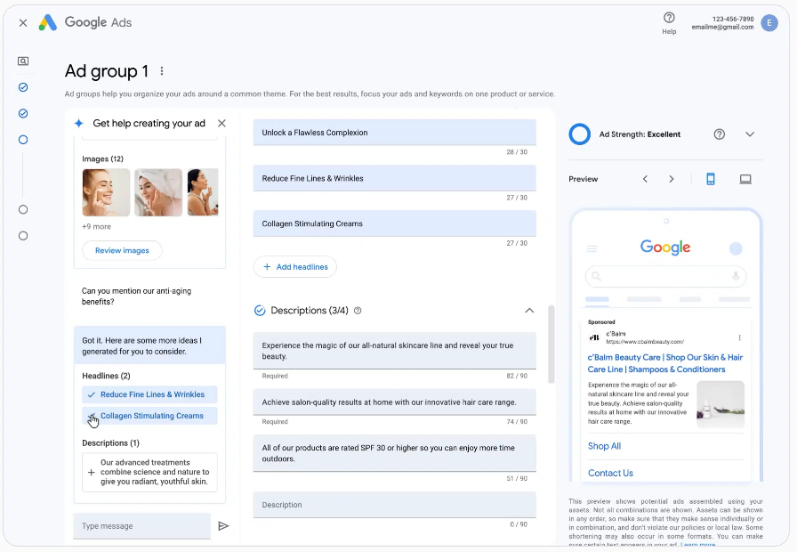Click the Type message input field
This screenshot has height=552, width=797.
[142, 526]
